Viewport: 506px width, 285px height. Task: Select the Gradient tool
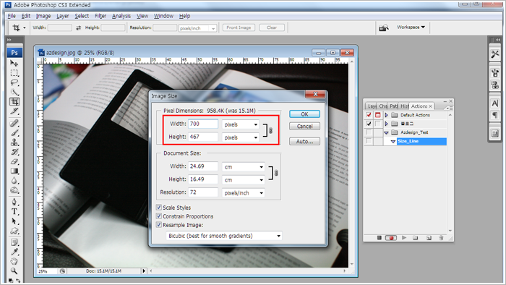(x=14, y=171)
